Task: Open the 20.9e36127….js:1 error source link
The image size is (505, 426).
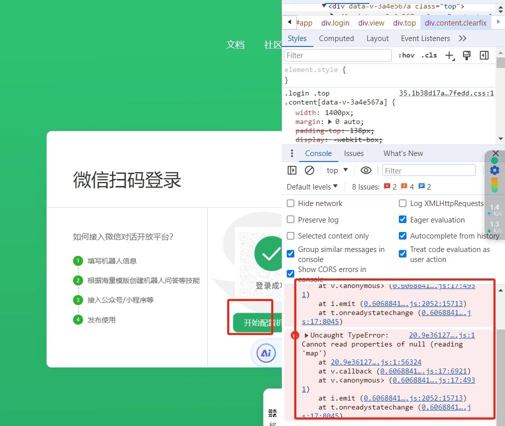Action: (x=442, y=335)
